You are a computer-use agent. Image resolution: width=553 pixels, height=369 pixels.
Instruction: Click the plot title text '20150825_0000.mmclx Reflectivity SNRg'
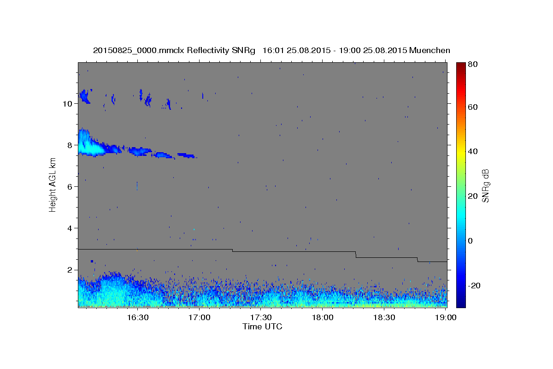174,50
